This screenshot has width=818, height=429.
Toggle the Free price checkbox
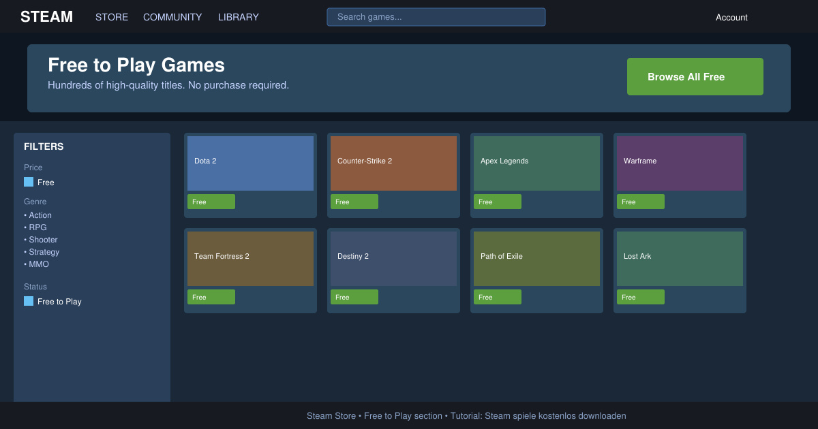29,182
